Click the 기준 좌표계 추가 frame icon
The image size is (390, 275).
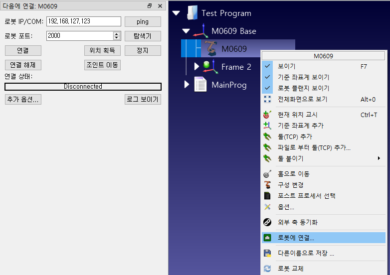[x=267, y=126]
